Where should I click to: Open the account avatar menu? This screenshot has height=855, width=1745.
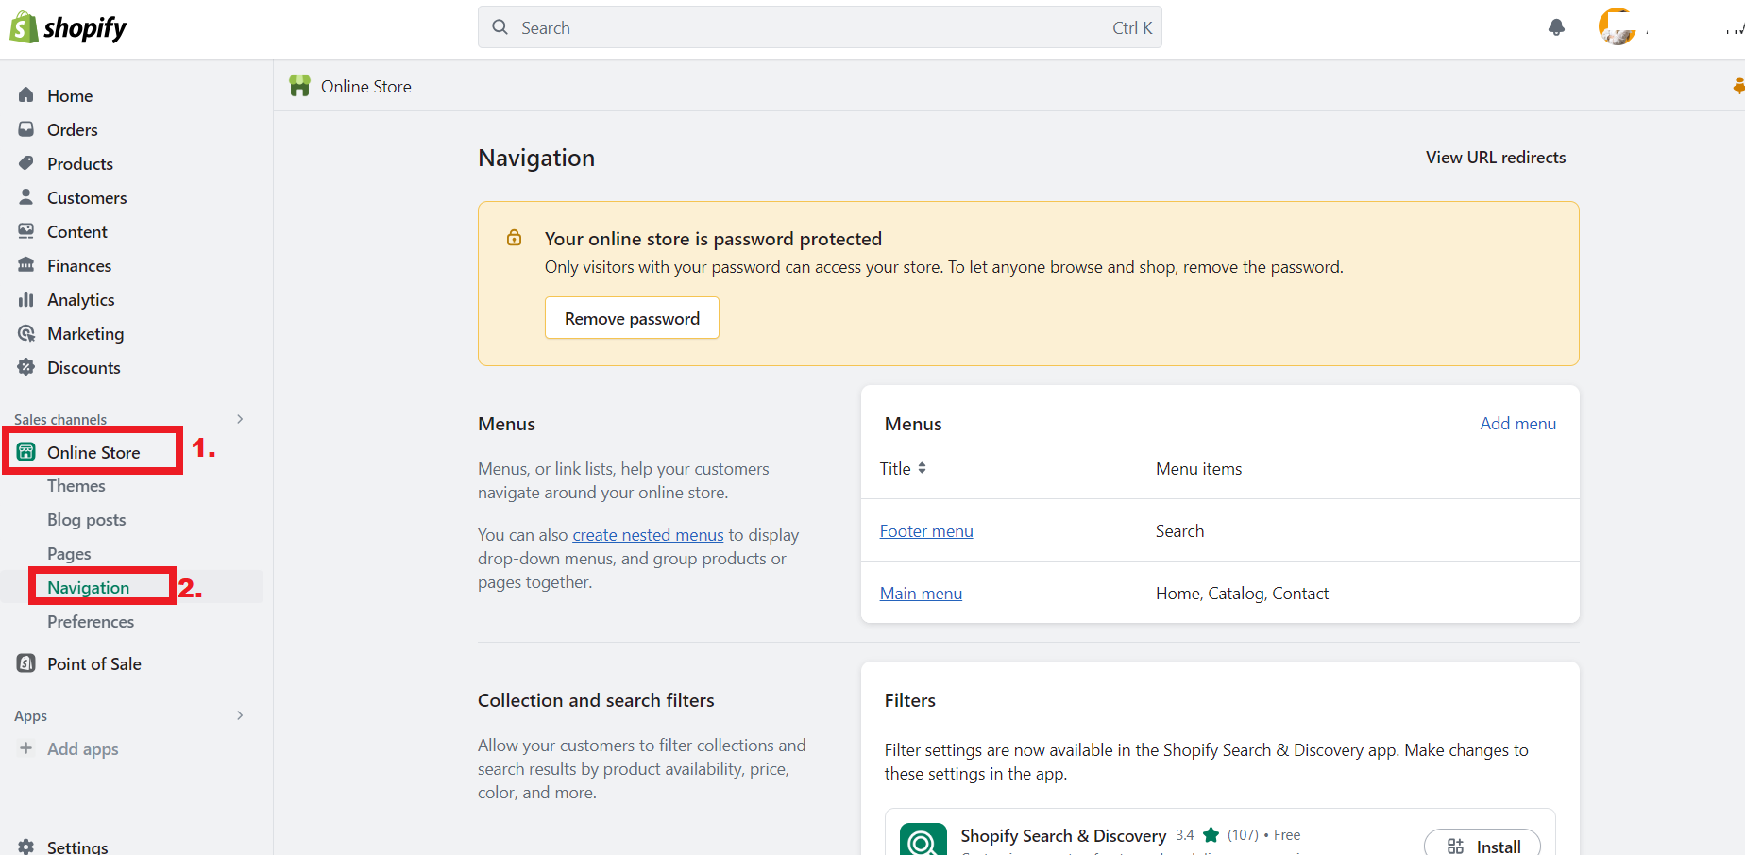(1617, 26)
